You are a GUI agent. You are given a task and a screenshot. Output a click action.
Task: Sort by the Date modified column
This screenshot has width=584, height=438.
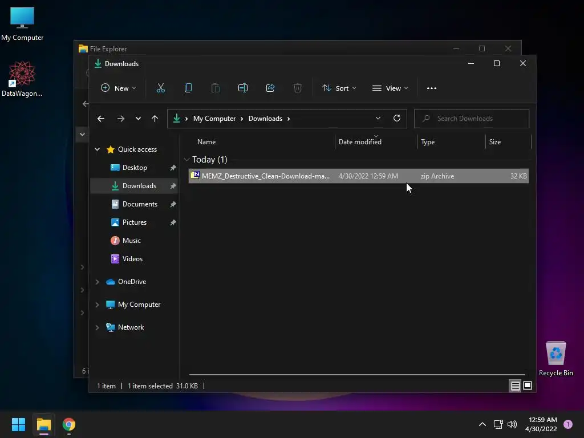click(x=360, y=142)
